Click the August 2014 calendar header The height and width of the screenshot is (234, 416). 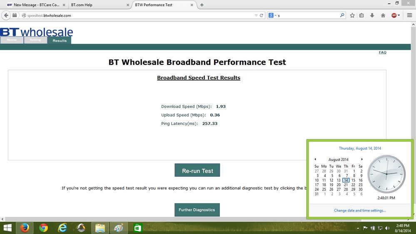coord(338,159)
